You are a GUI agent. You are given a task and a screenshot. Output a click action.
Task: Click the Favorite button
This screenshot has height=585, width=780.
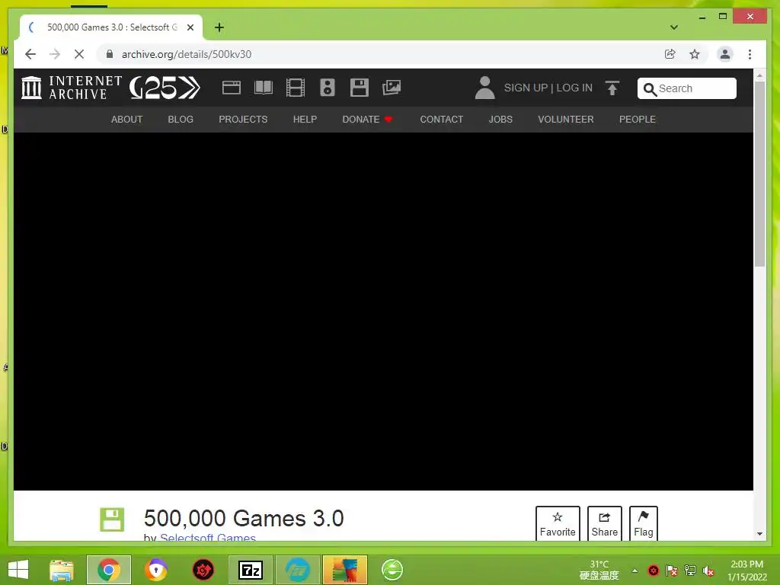click(x=558, y=523)
